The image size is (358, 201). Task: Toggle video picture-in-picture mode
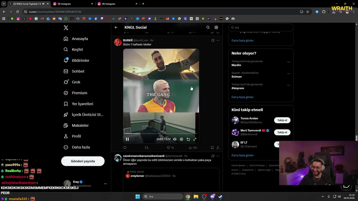pos(188,139)
